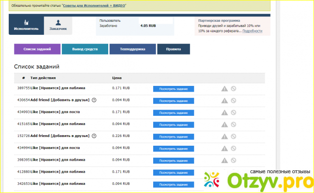Viewport: 314px width, 193px height.
Task: Switch to Заказчик role tab
Action: 58,26
